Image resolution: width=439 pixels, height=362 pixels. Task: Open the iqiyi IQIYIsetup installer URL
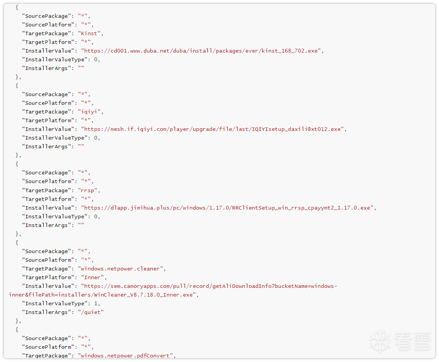214,129
